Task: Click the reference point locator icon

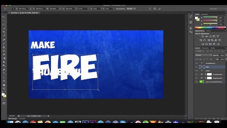Action: tap(13, 9)
